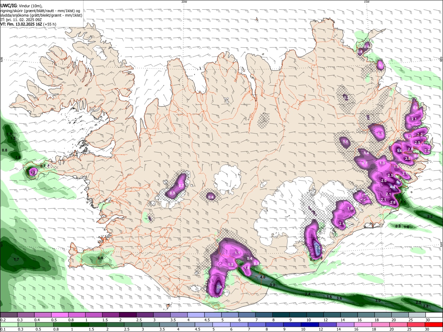Image resolution: width=443 pixels, height=332 pixels.
Task: Click the deep blue 10 swatch in lower scale
Action: [310, 324]
